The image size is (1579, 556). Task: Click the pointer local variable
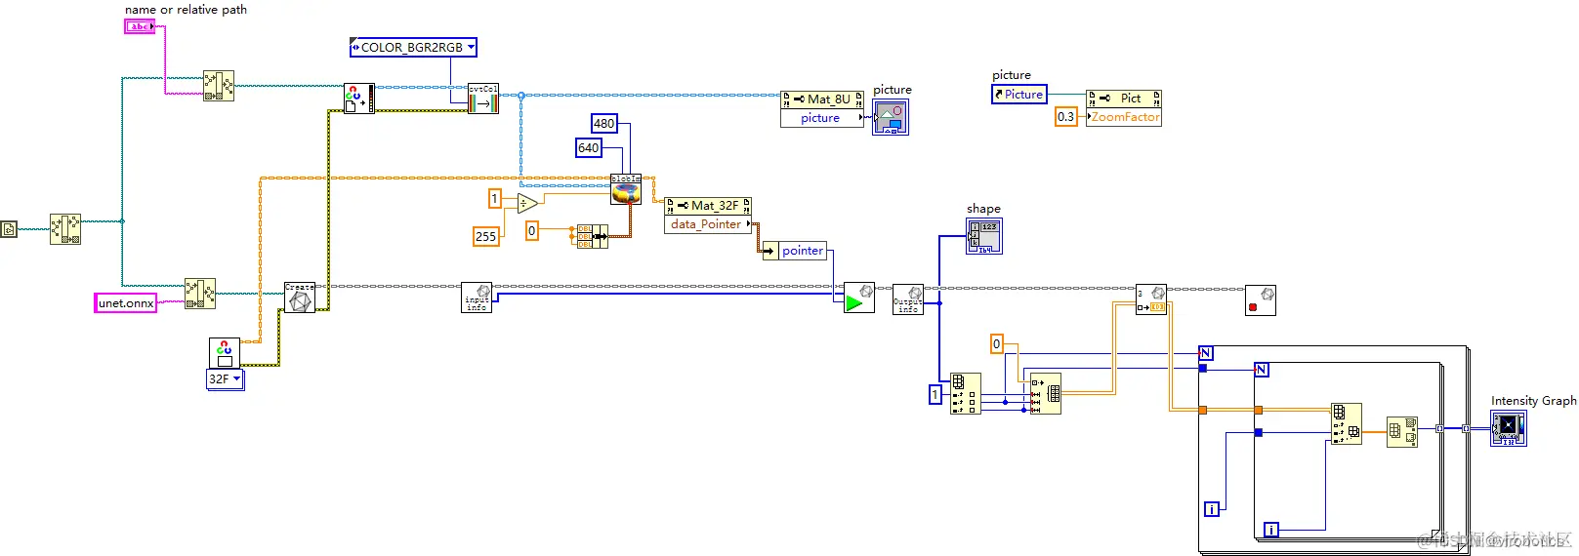click(795, 251)
